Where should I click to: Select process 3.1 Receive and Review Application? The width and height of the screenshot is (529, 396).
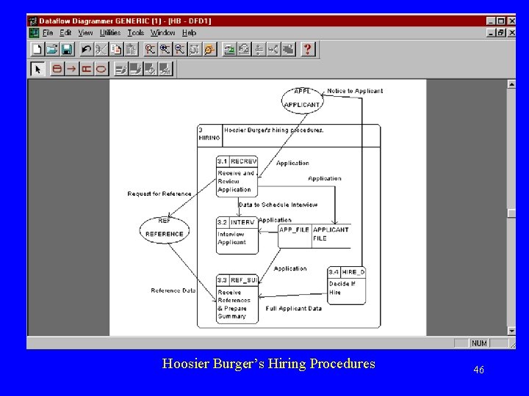[x=237, y=176]
